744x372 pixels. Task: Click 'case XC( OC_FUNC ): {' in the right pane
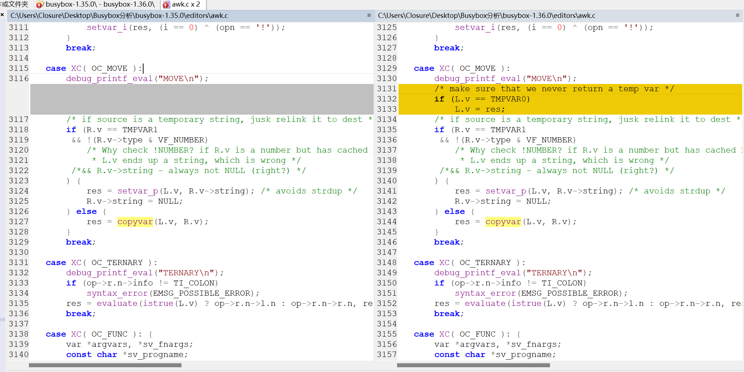pyautogui.click(x=467, y=334)
